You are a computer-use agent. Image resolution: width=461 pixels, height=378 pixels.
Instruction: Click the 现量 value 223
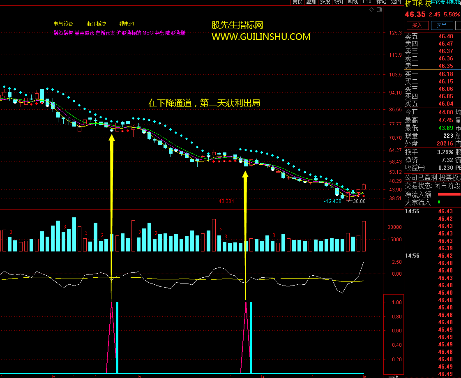pos(448,136)
